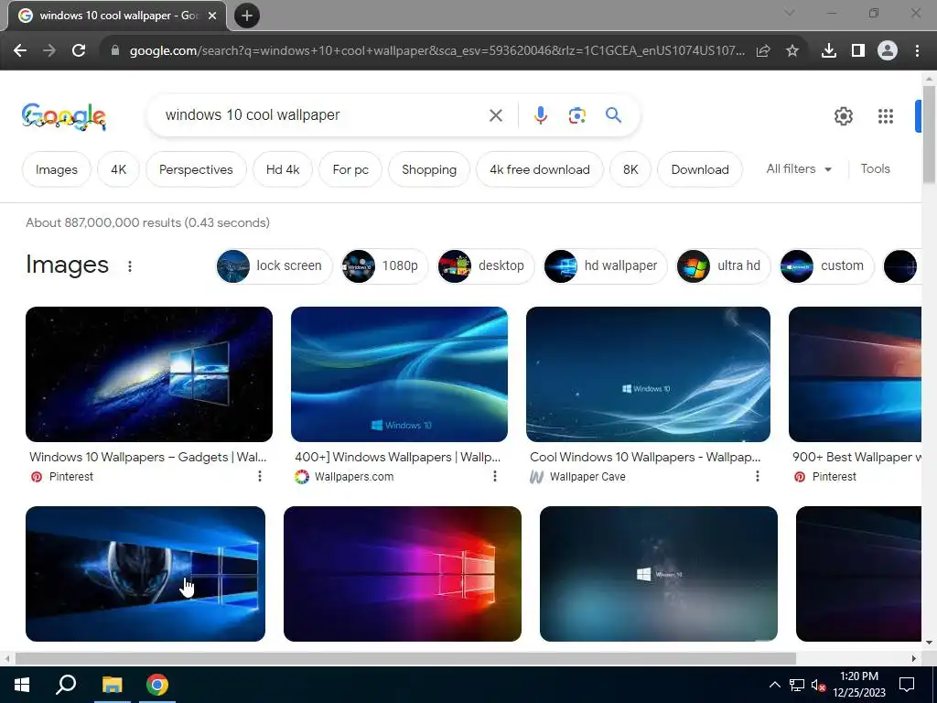Select the Hd 4k filter chip
This screenshot has width=937, height=703.
click(283, 169)
